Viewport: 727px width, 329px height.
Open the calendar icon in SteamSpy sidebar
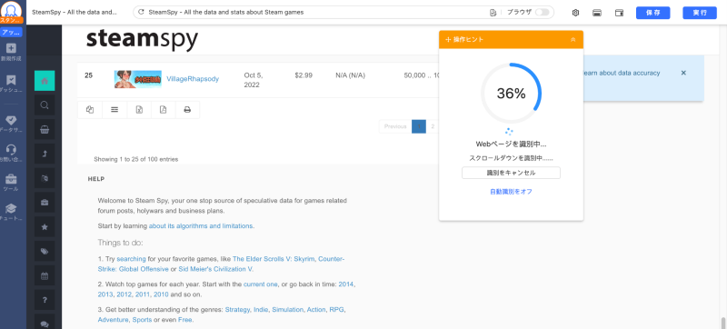pyautogui.click(x=45, y=275)
